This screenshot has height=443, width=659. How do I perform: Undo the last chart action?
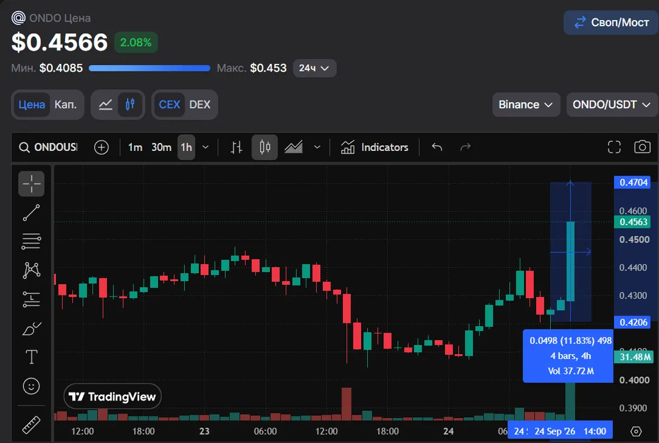coord(437,147)
